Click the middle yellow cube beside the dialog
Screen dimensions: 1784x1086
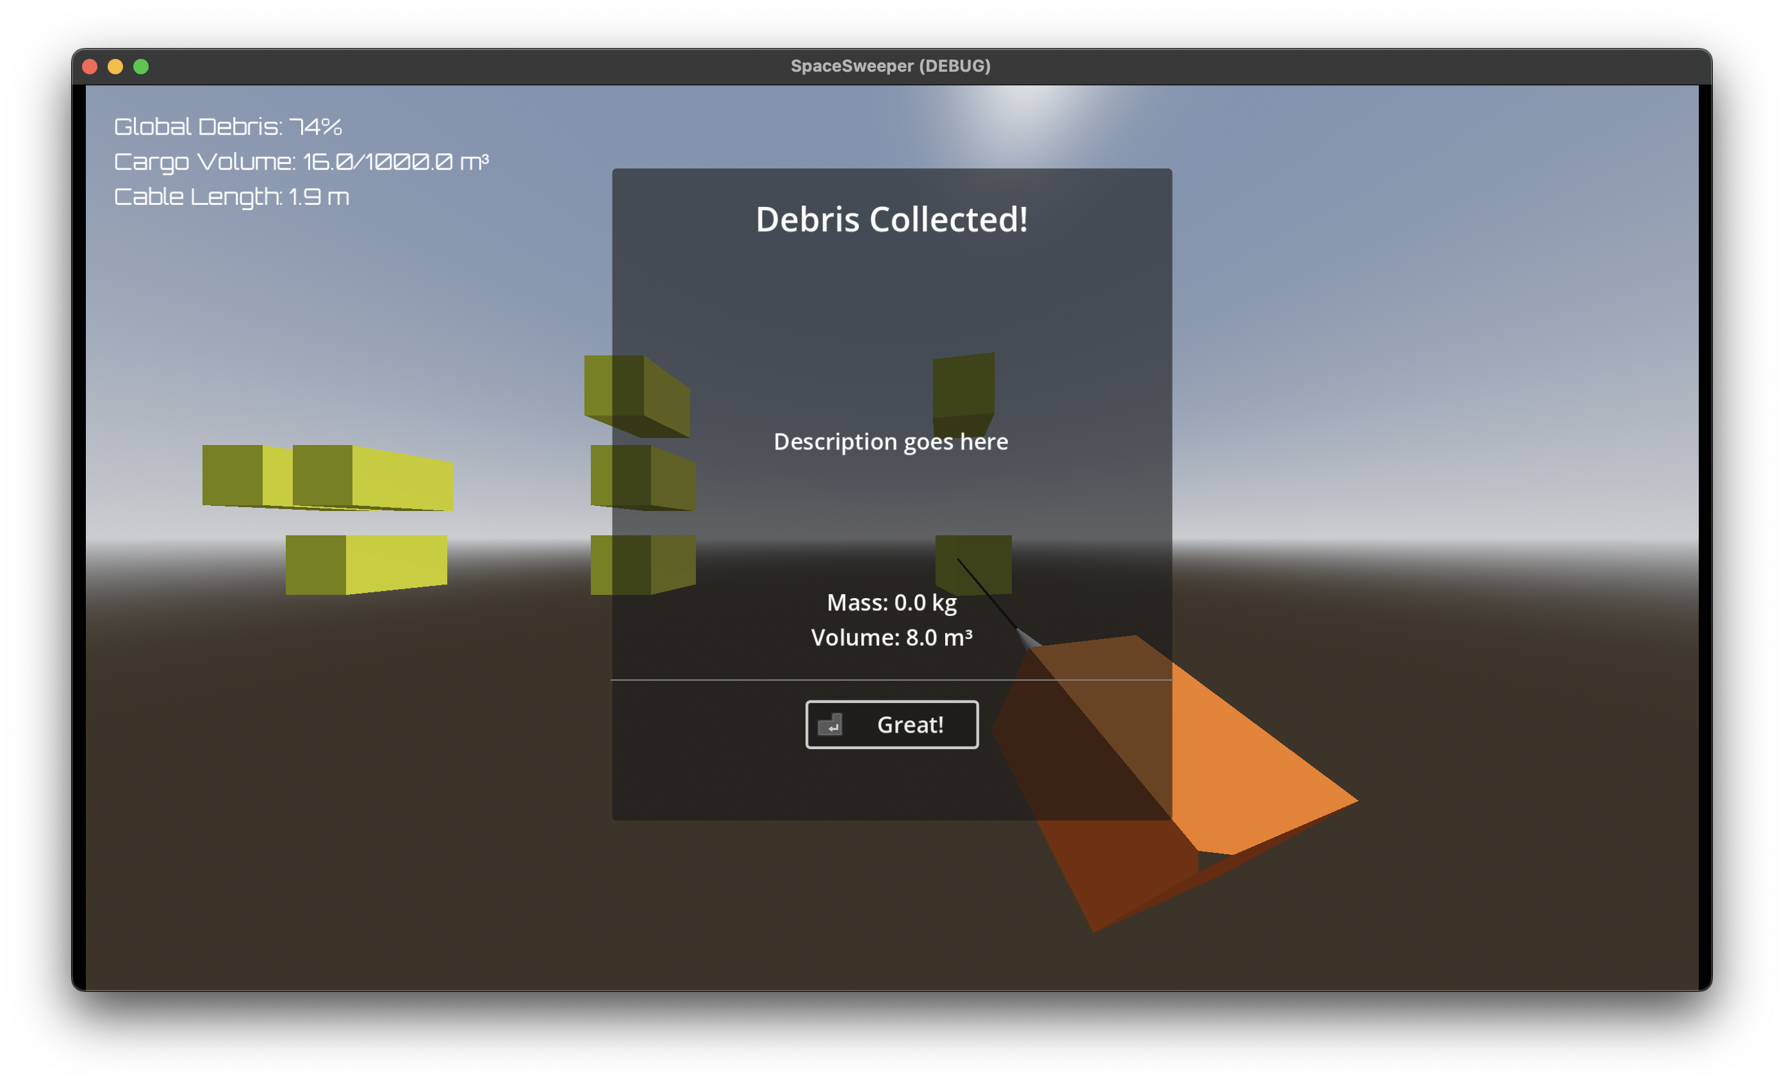pyautogui.click(x=641, y=478)
